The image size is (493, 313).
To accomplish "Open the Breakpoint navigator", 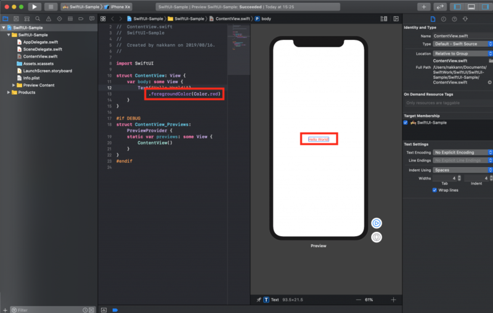I will [81, 18].
